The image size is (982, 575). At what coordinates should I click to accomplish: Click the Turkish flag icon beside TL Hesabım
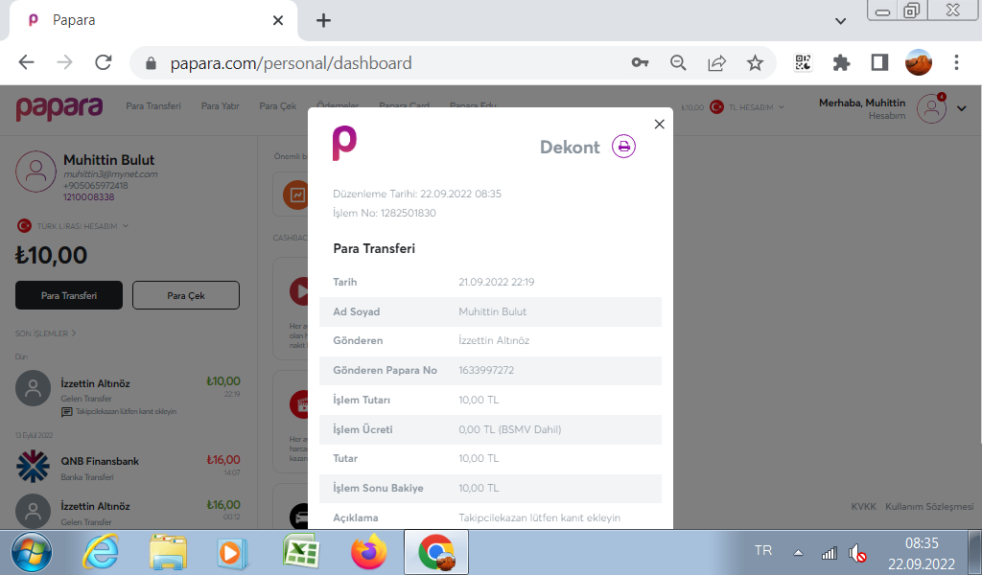[x=716, y=107]
